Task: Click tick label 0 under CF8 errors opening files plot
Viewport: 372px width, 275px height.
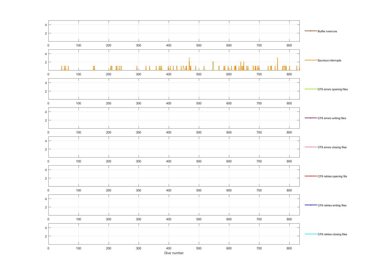Action: coord(48,103)
